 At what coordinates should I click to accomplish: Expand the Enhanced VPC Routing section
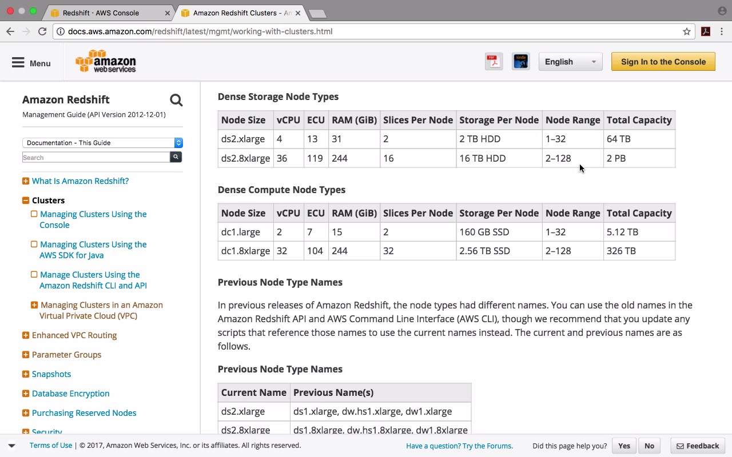[26, 335]
